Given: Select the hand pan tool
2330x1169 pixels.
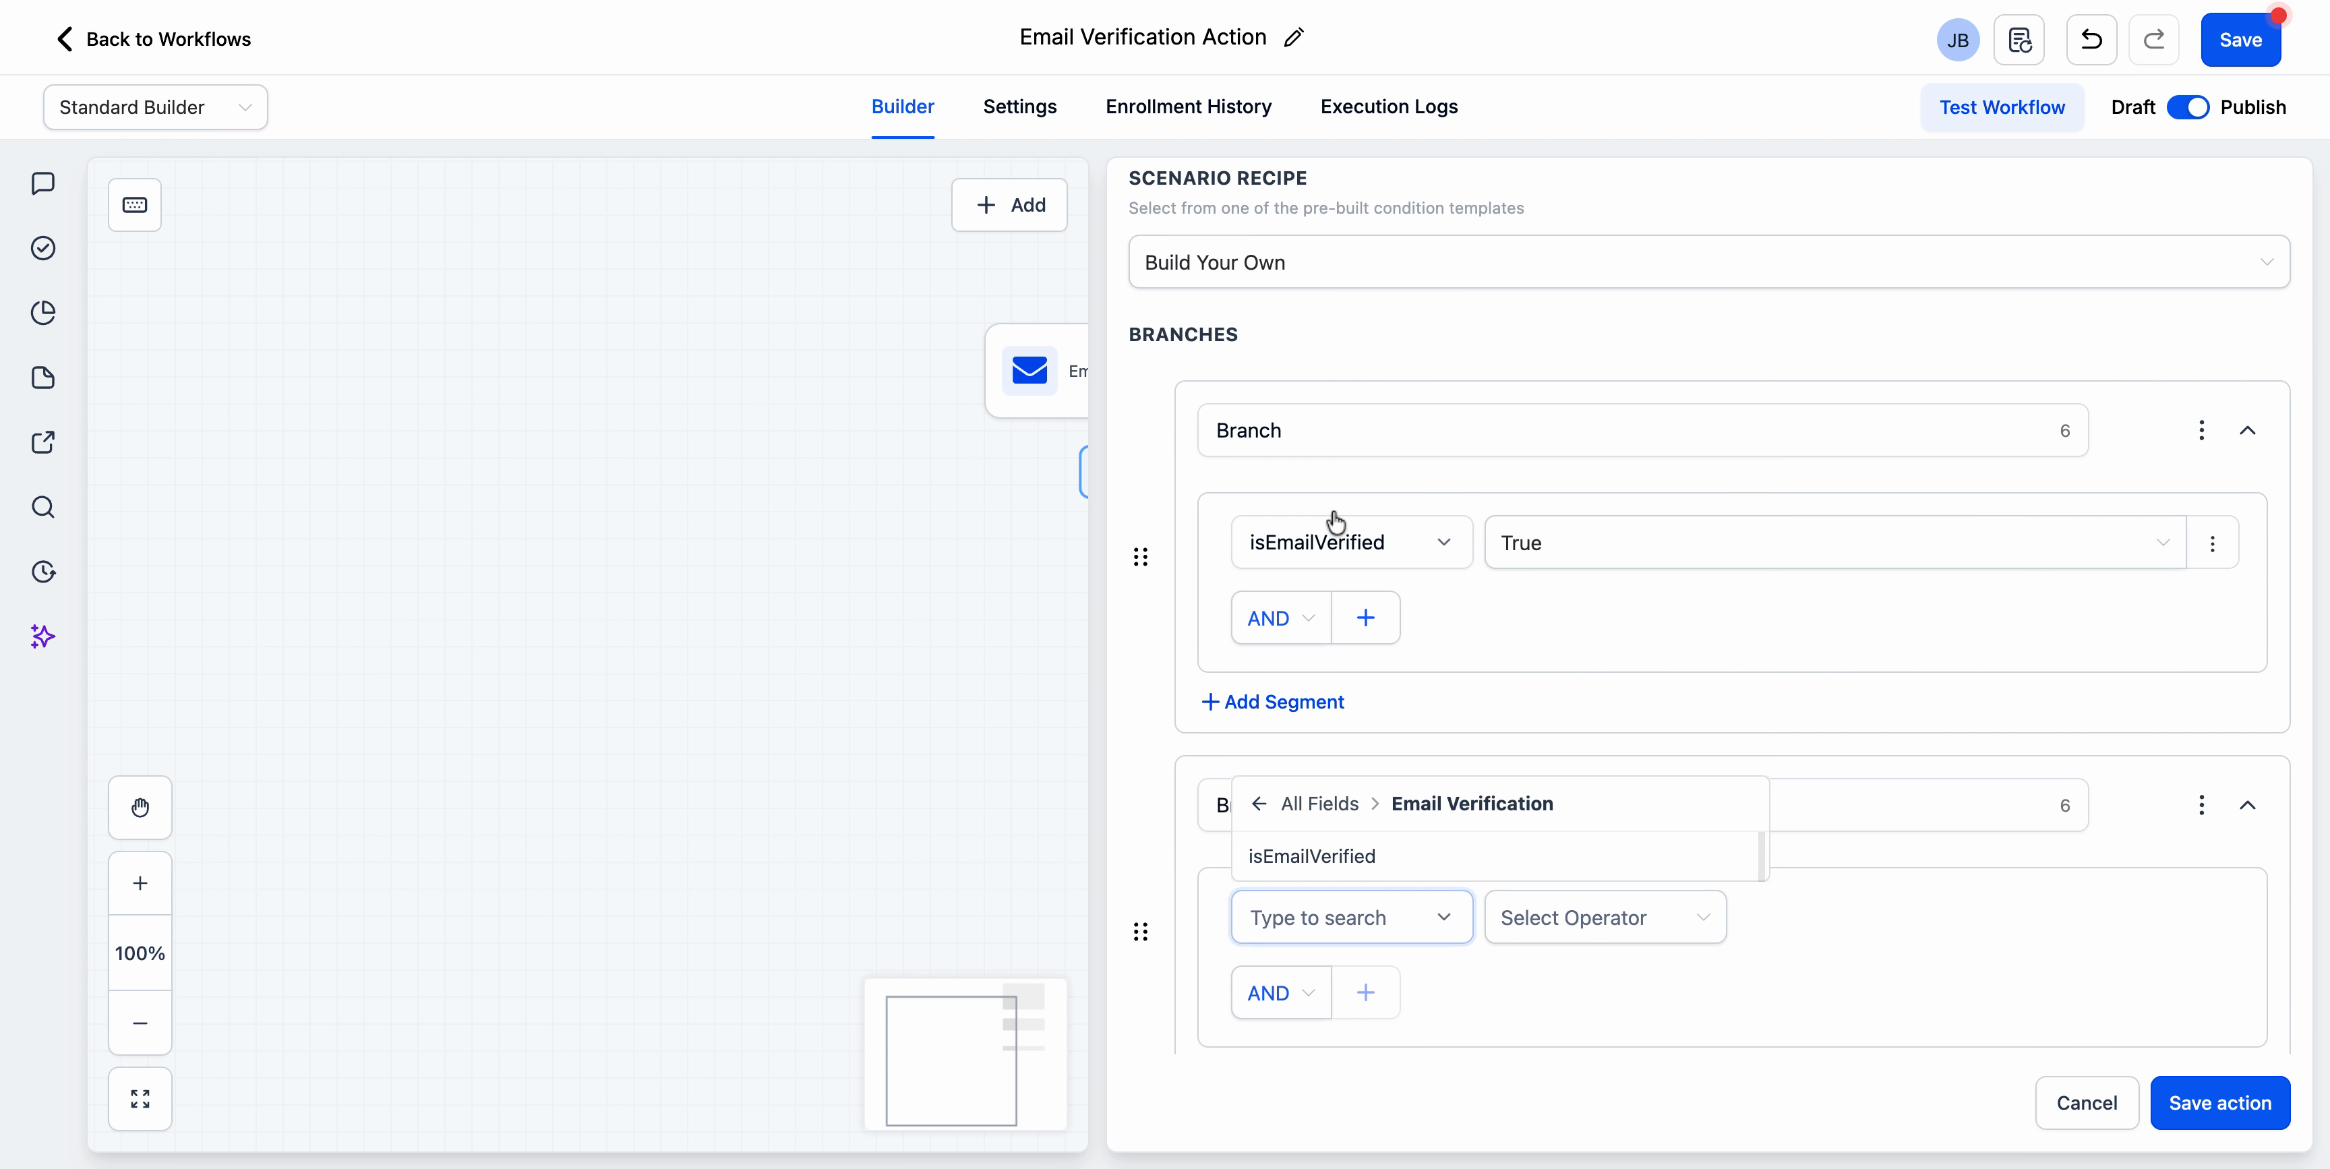Looking at the screenshot, I should click(140, 808).
